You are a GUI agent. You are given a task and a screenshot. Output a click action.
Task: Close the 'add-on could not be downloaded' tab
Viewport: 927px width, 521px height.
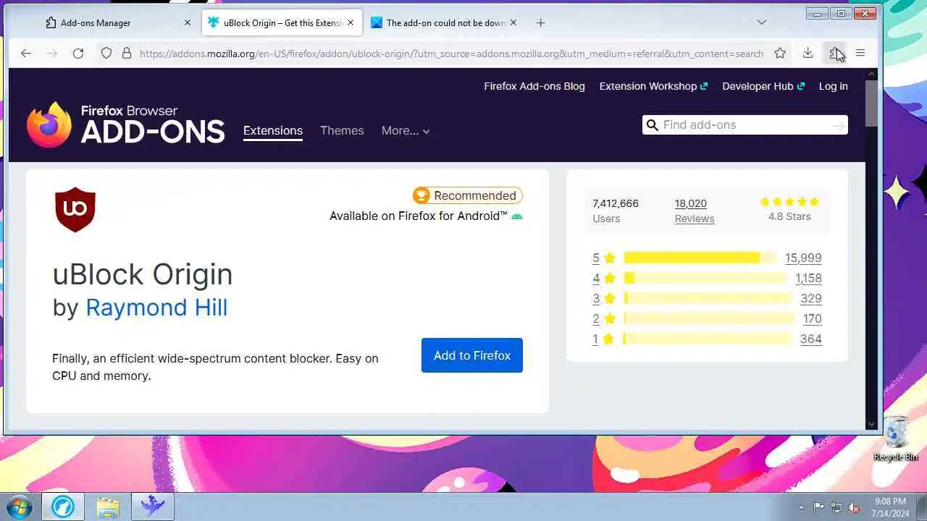(513, 22)
